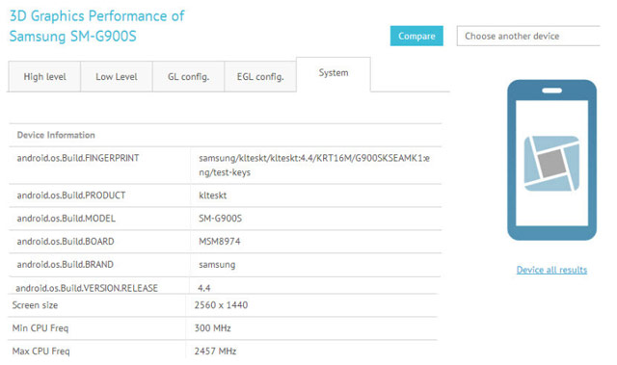Select the android.os.Build.VERSION.RELEASE label
This screenshot has width=617, height=365.
point(87,288)
